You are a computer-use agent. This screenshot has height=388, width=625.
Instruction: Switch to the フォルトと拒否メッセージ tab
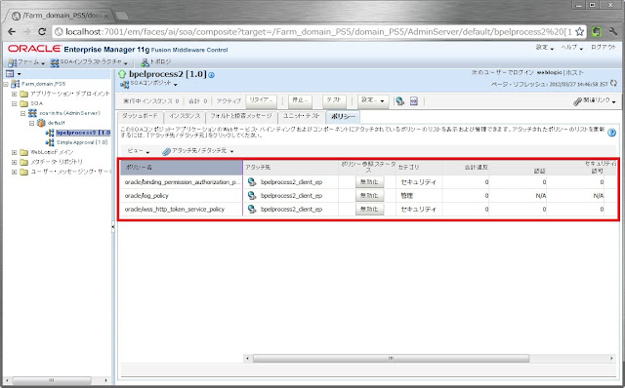click(x=241, y=117)
